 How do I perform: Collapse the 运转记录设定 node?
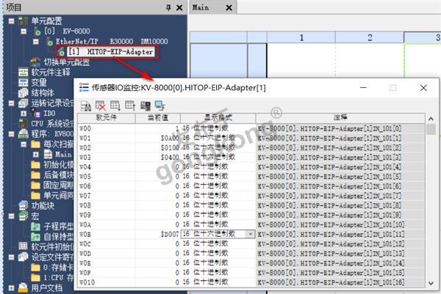click(x=11, y=103)
